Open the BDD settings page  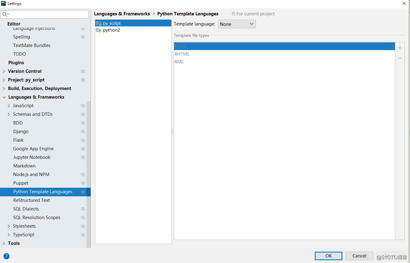coord(18,123)
